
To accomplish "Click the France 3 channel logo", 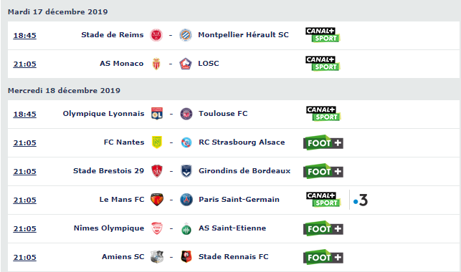I will (x=361, y=200).
